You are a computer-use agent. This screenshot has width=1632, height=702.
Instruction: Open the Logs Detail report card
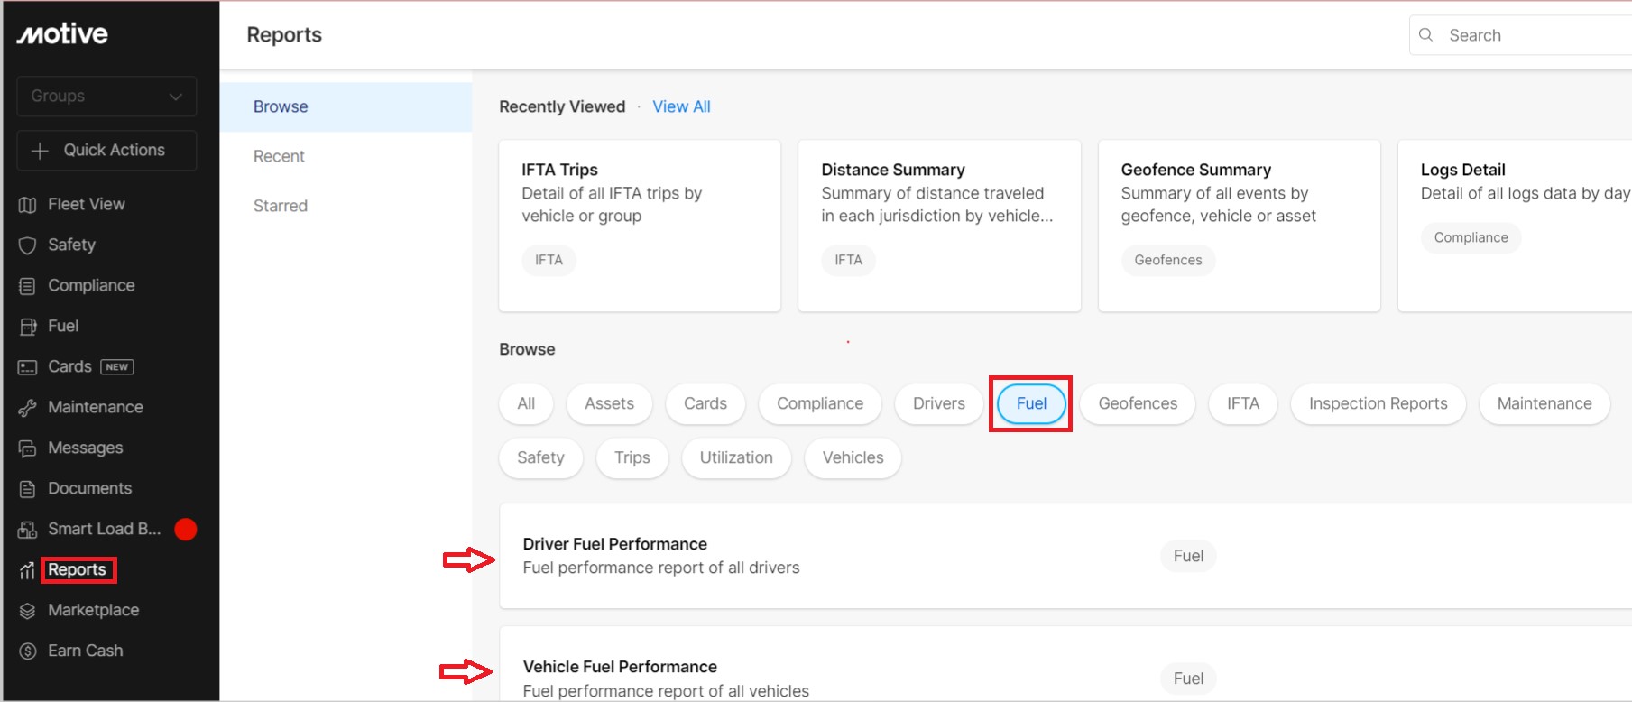click(1515, 226)
